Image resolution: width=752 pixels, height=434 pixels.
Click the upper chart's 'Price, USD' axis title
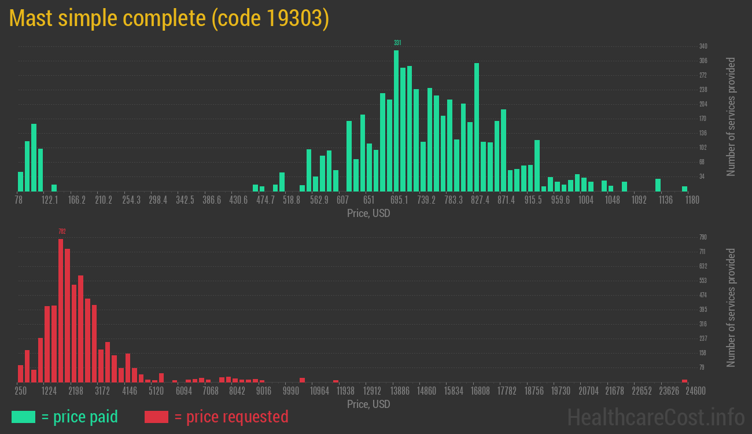368,214
